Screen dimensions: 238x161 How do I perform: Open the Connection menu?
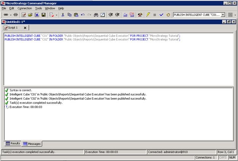[25, 8]
